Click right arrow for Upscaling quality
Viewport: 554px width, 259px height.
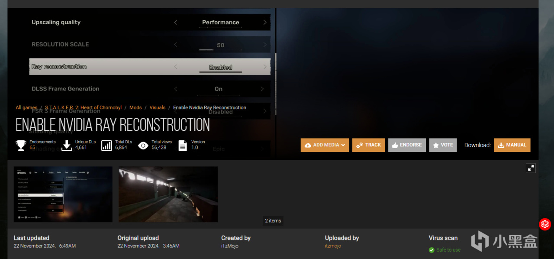[x=265, y=23]
